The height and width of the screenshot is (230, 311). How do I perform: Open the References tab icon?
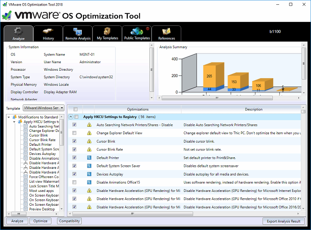click(x=166, y=31)
